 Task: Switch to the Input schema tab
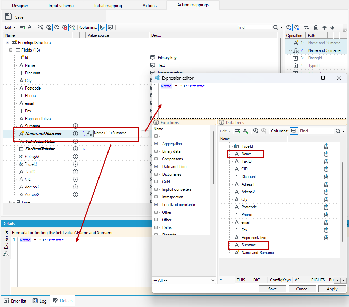(x=61, y=5)
